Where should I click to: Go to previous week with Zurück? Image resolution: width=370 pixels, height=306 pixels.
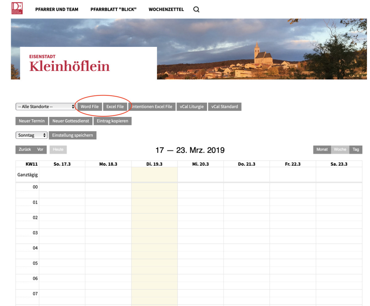click(x=25, y=149)
